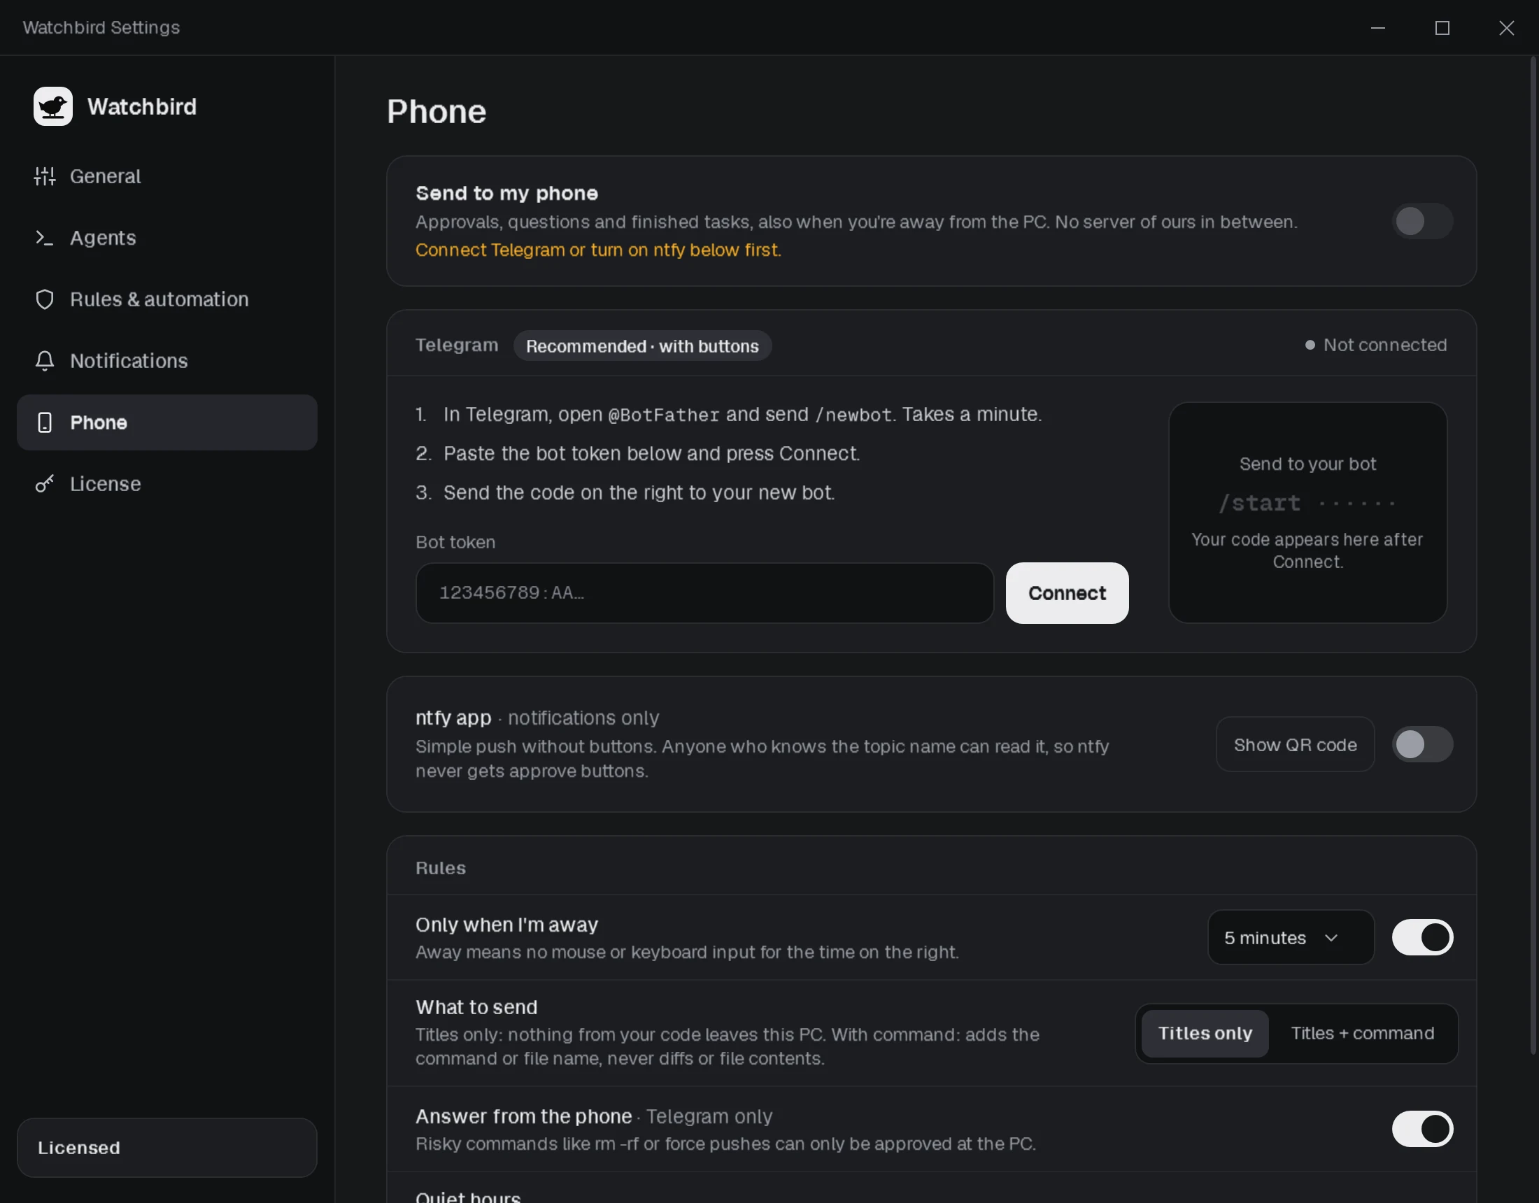Disable the Only when I'm away toggle
Image resolution: width=1539 pixels, height=1203 pixels.
[x=1422, y=937]
